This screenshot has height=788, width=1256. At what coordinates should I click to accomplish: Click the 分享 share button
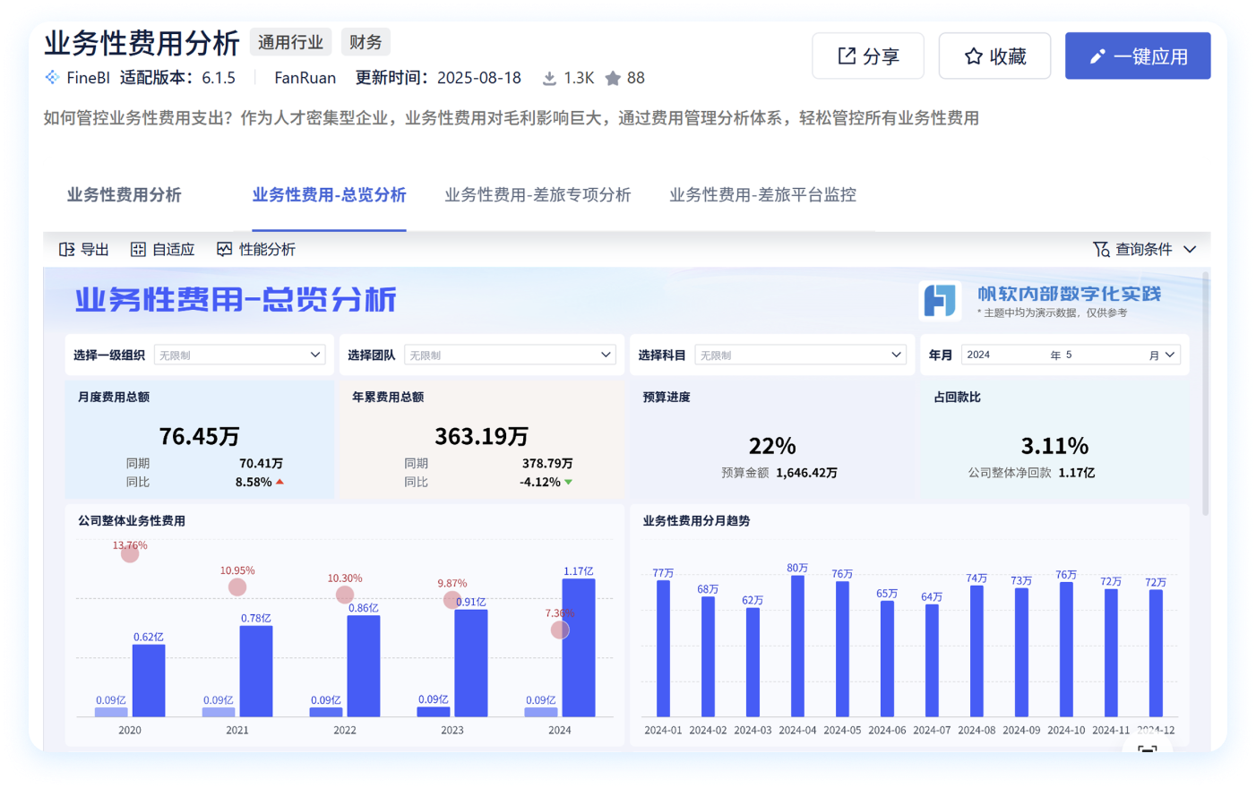click(x=867, y=56)
